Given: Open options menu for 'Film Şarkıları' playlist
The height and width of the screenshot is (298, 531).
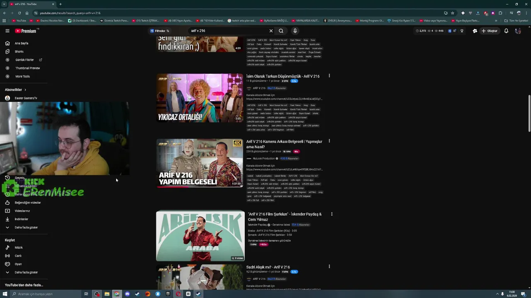Looking at the screenshot, I should tap(331, 214).
